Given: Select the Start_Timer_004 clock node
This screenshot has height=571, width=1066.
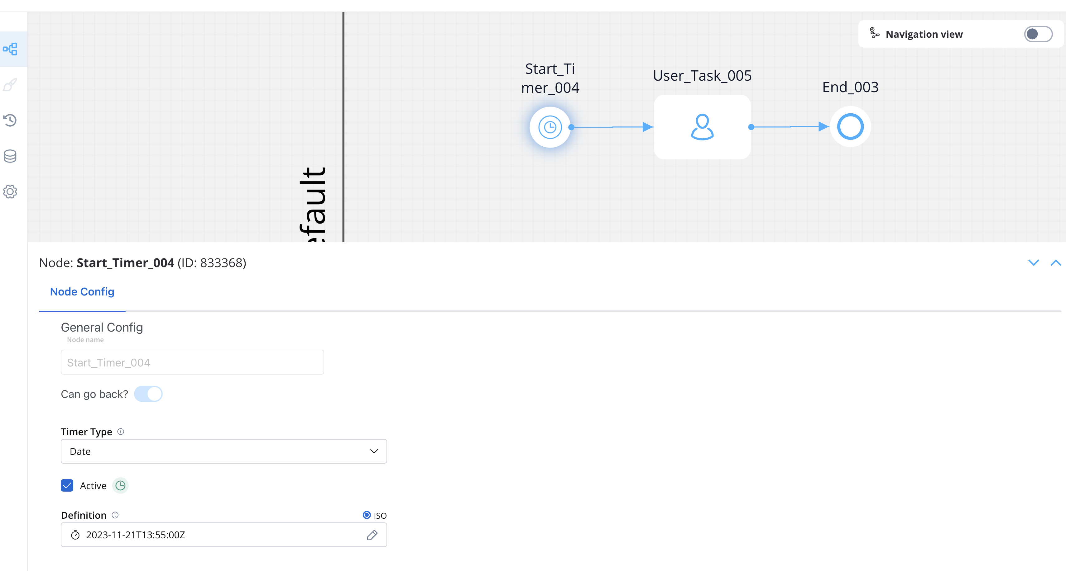Looking at the screenshot, I should click(x=550, y=127).
